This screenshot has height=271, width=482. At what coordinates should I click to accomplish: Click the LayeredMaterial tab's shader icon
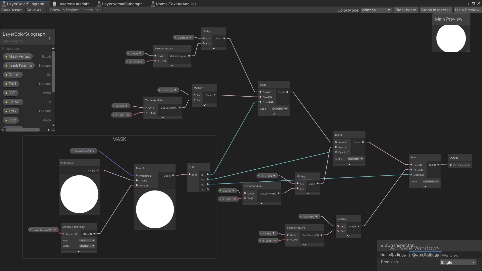[54, 4]
